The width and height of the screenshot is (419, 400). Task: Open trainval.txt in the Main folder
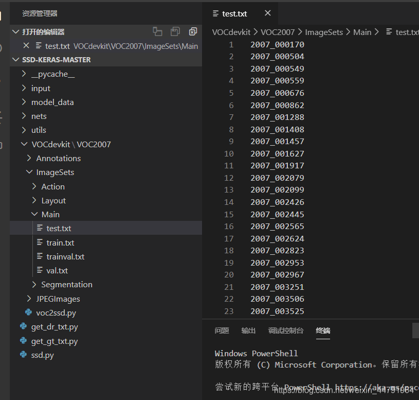[x=65, y=256]
